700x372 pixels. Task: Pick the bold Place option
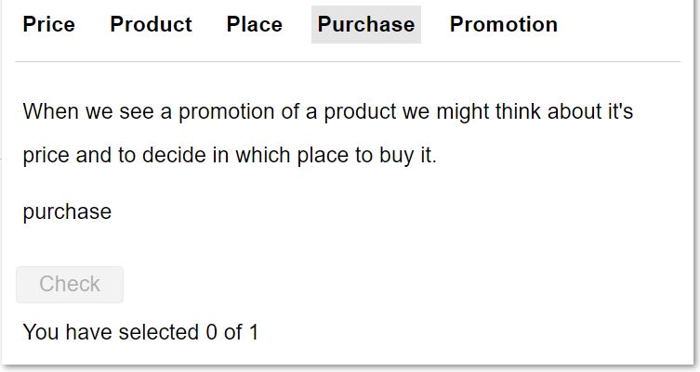click(255, 24)
